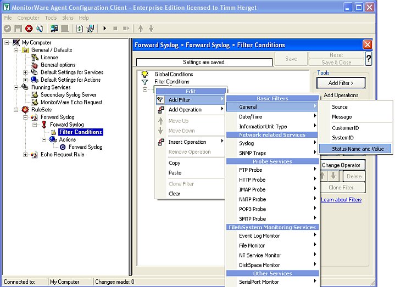
Task: Open the Syslog filter submenu
Action: [272, 143]
